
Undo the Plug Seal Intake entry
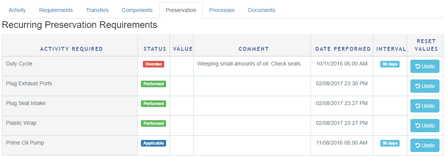[425, 106]
